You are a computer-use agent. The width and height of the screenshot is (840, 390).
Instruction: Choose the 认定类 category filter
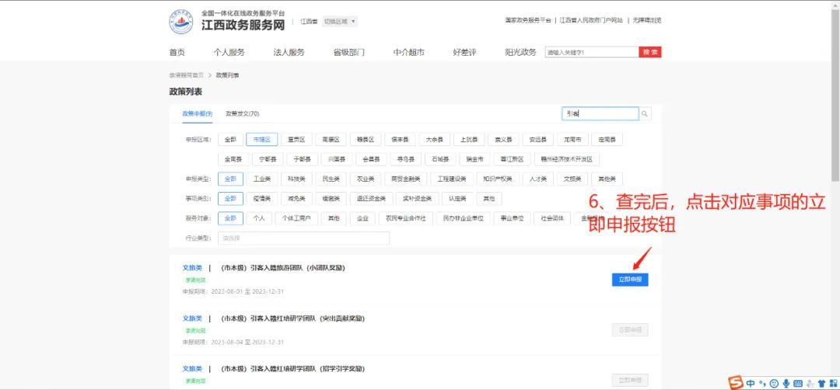(457, 198)
